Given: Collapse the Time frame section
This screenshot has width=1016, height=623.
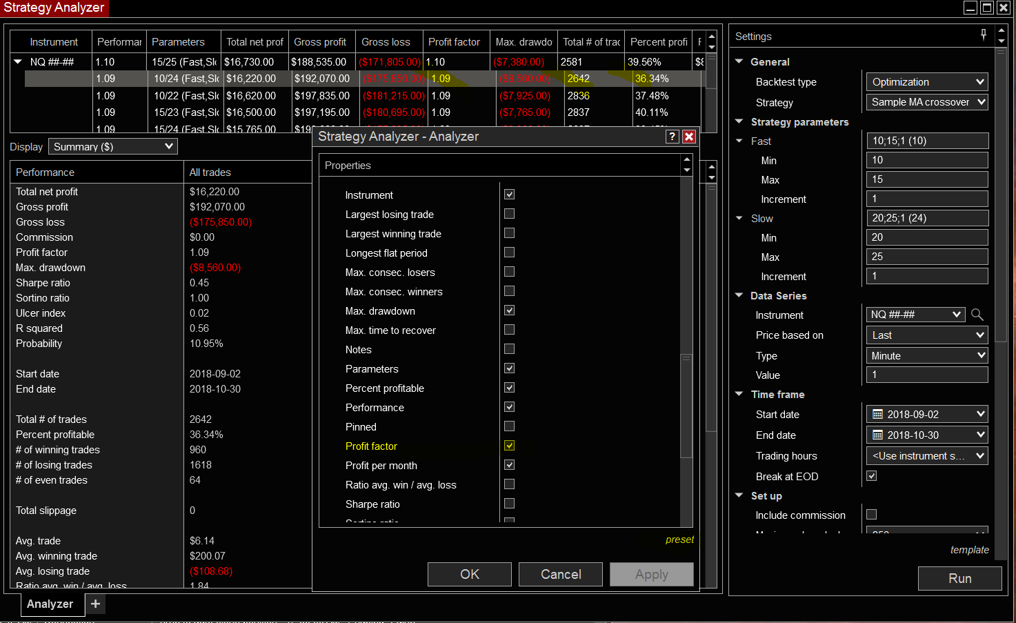Looking at the screenshot, I should (739, 394).
